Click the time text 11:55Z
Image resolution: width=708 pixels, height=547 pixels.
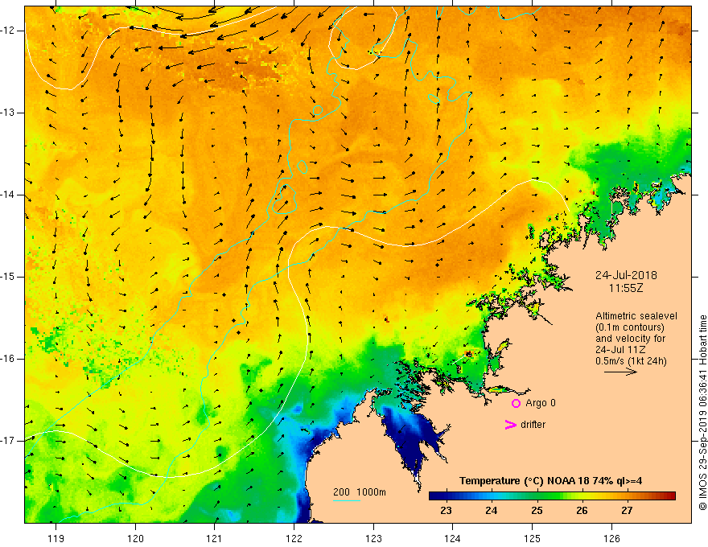pyautogui.click(x=626, y=288)
